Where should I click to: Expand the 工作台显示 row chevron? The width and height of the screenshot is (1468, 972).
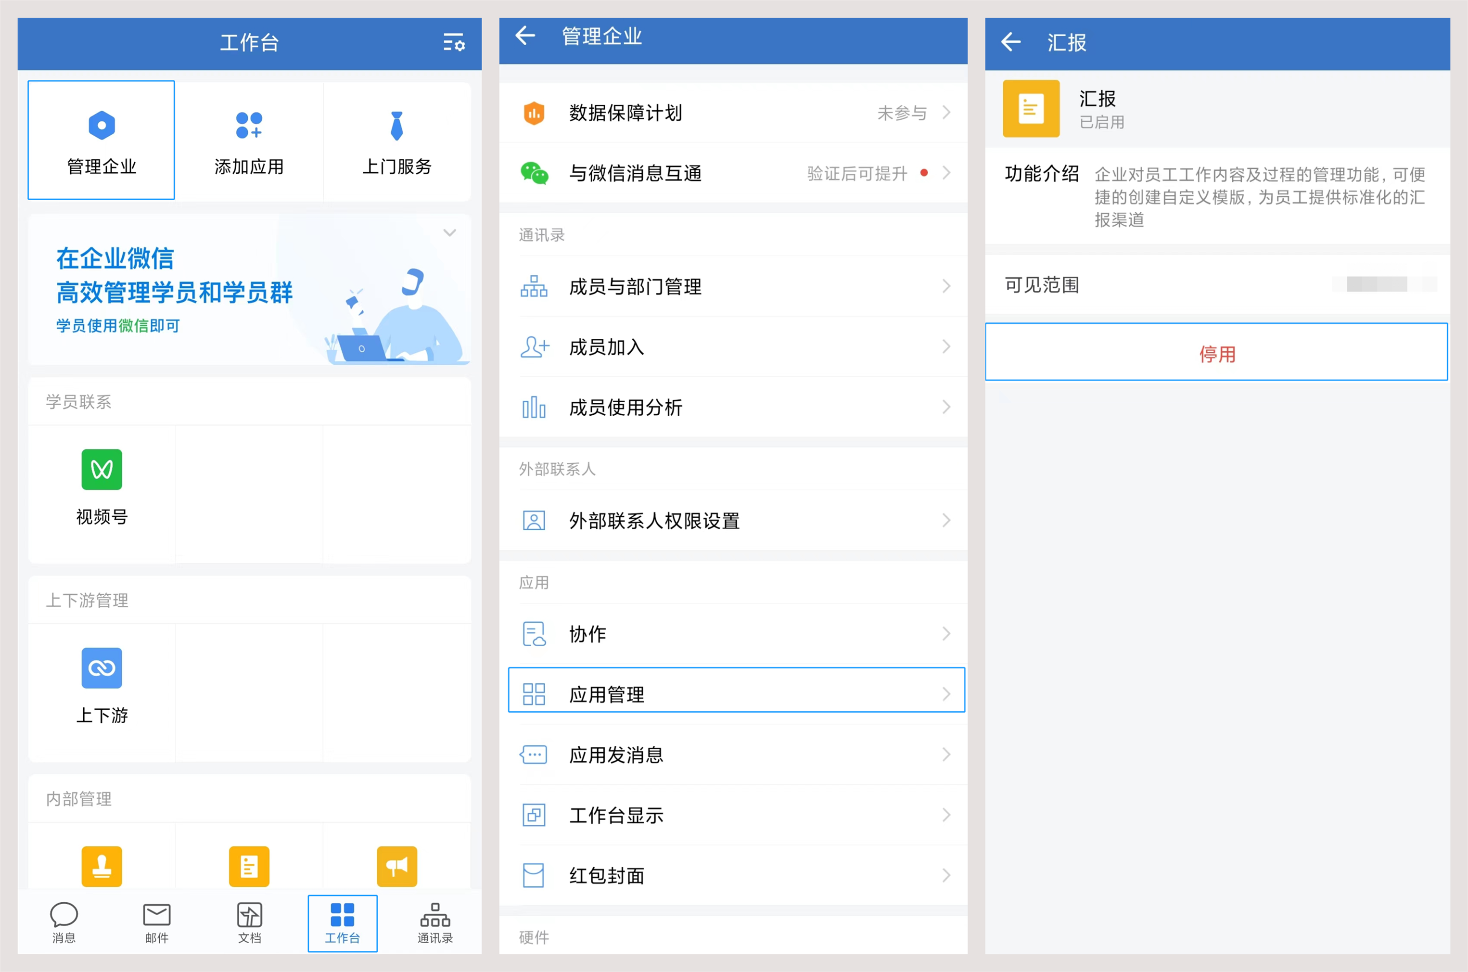coord(946,815)
